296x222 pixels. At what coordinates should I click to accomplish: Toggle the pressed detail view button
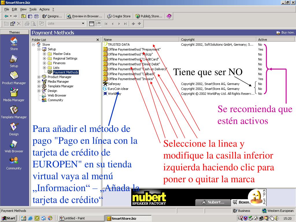tap(98, 24)
